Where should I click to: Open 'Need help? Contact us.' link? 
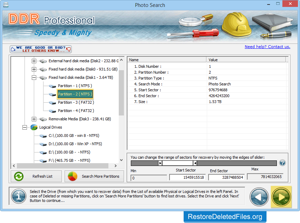(268, 47)
